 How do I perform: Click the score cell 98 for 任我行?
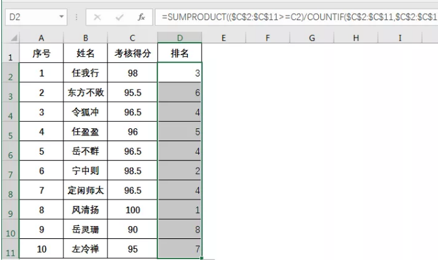132,73
